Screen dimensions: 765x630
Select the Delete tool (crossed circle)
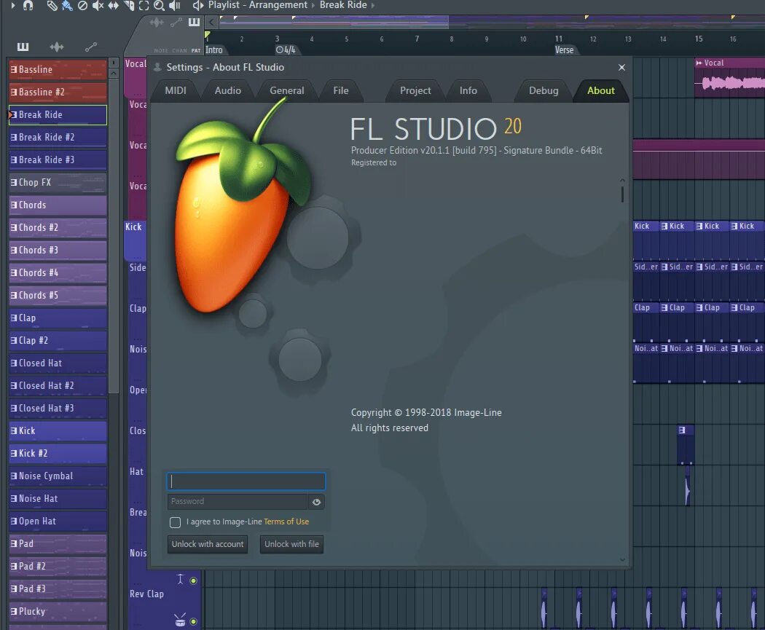coord(82,5)
